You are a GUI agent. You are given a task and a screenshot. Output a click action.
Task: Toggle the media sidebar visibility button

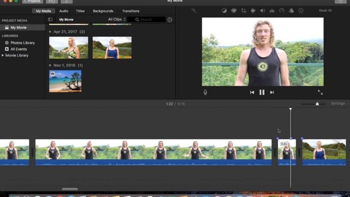tap(50, 19)
